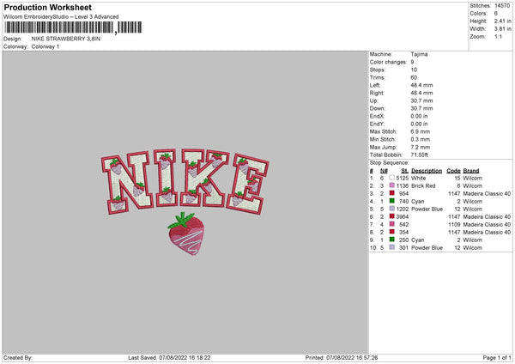Click stitch count 740 in row 4
The height and width of the screenshot is (364, 515).
[403, 201]
